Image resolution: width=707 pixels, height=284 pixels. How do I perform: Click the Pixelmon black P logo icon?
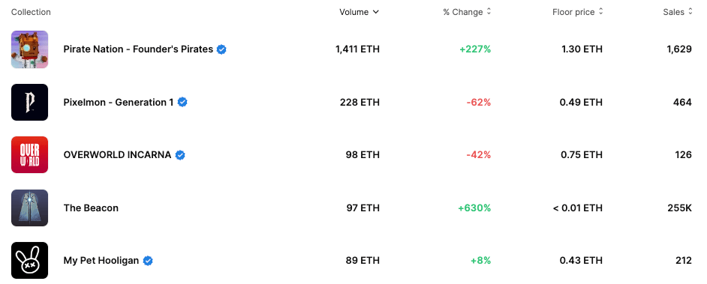[29, 102]
